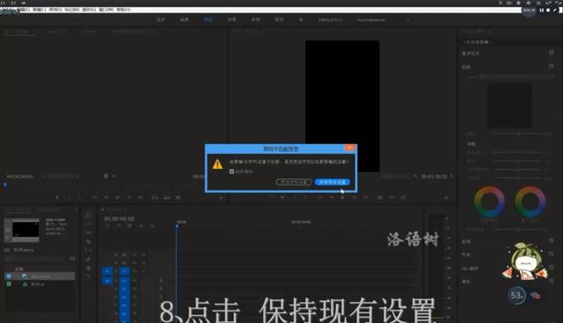Select the Slip tool
563x323 pixels.
coord(88,250)
